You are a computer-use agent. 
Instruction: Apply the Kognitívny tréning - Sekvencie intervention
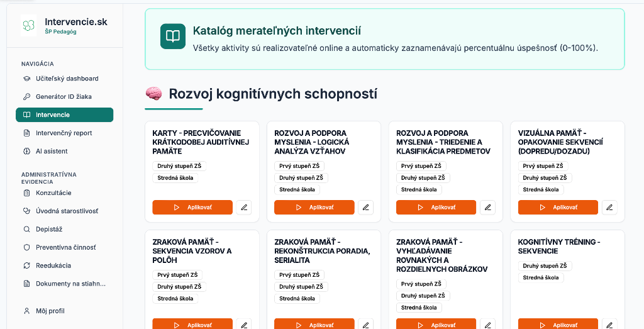[x=558, y=325]
